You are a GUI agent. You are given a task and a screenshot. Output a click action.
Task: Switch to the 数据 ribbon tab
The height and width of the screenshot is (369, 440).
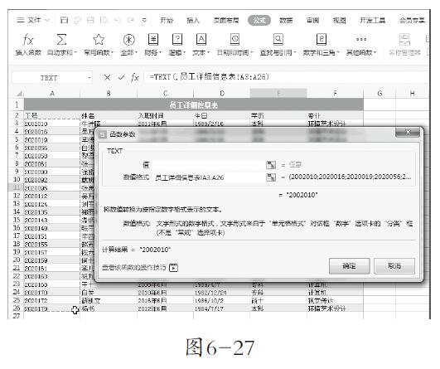[286, 20]
